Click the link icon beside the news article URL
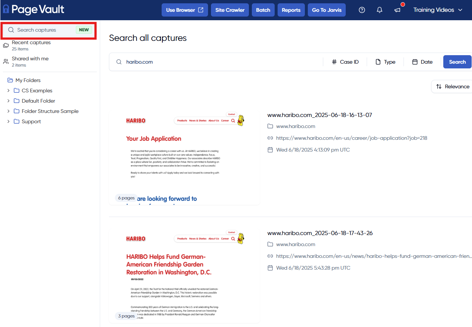The image size is (472, 327). tap(270, 256)
